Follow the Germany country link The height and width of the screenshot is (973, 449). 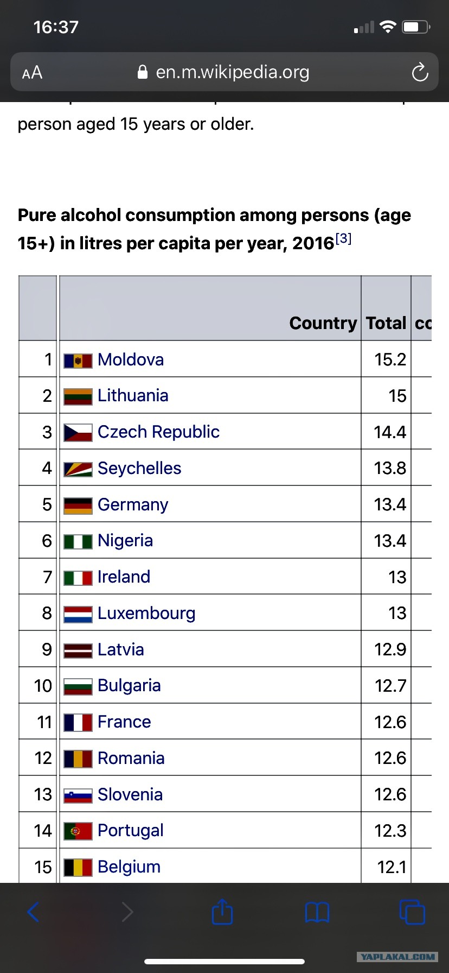point(133,504)
